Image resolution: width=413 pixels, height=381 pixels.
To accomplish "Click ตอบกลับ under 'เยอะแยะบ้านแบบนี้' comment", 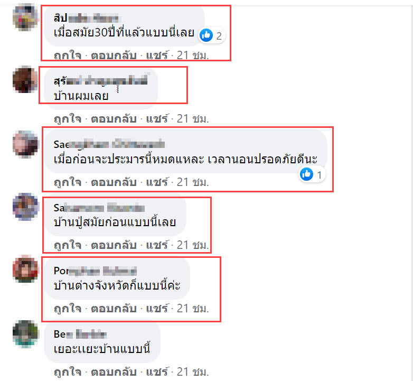I will [114, 372].
